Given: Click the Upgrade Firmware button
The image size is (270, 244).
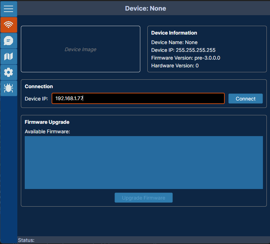Looking at the screenshot, I should [143, 197].
